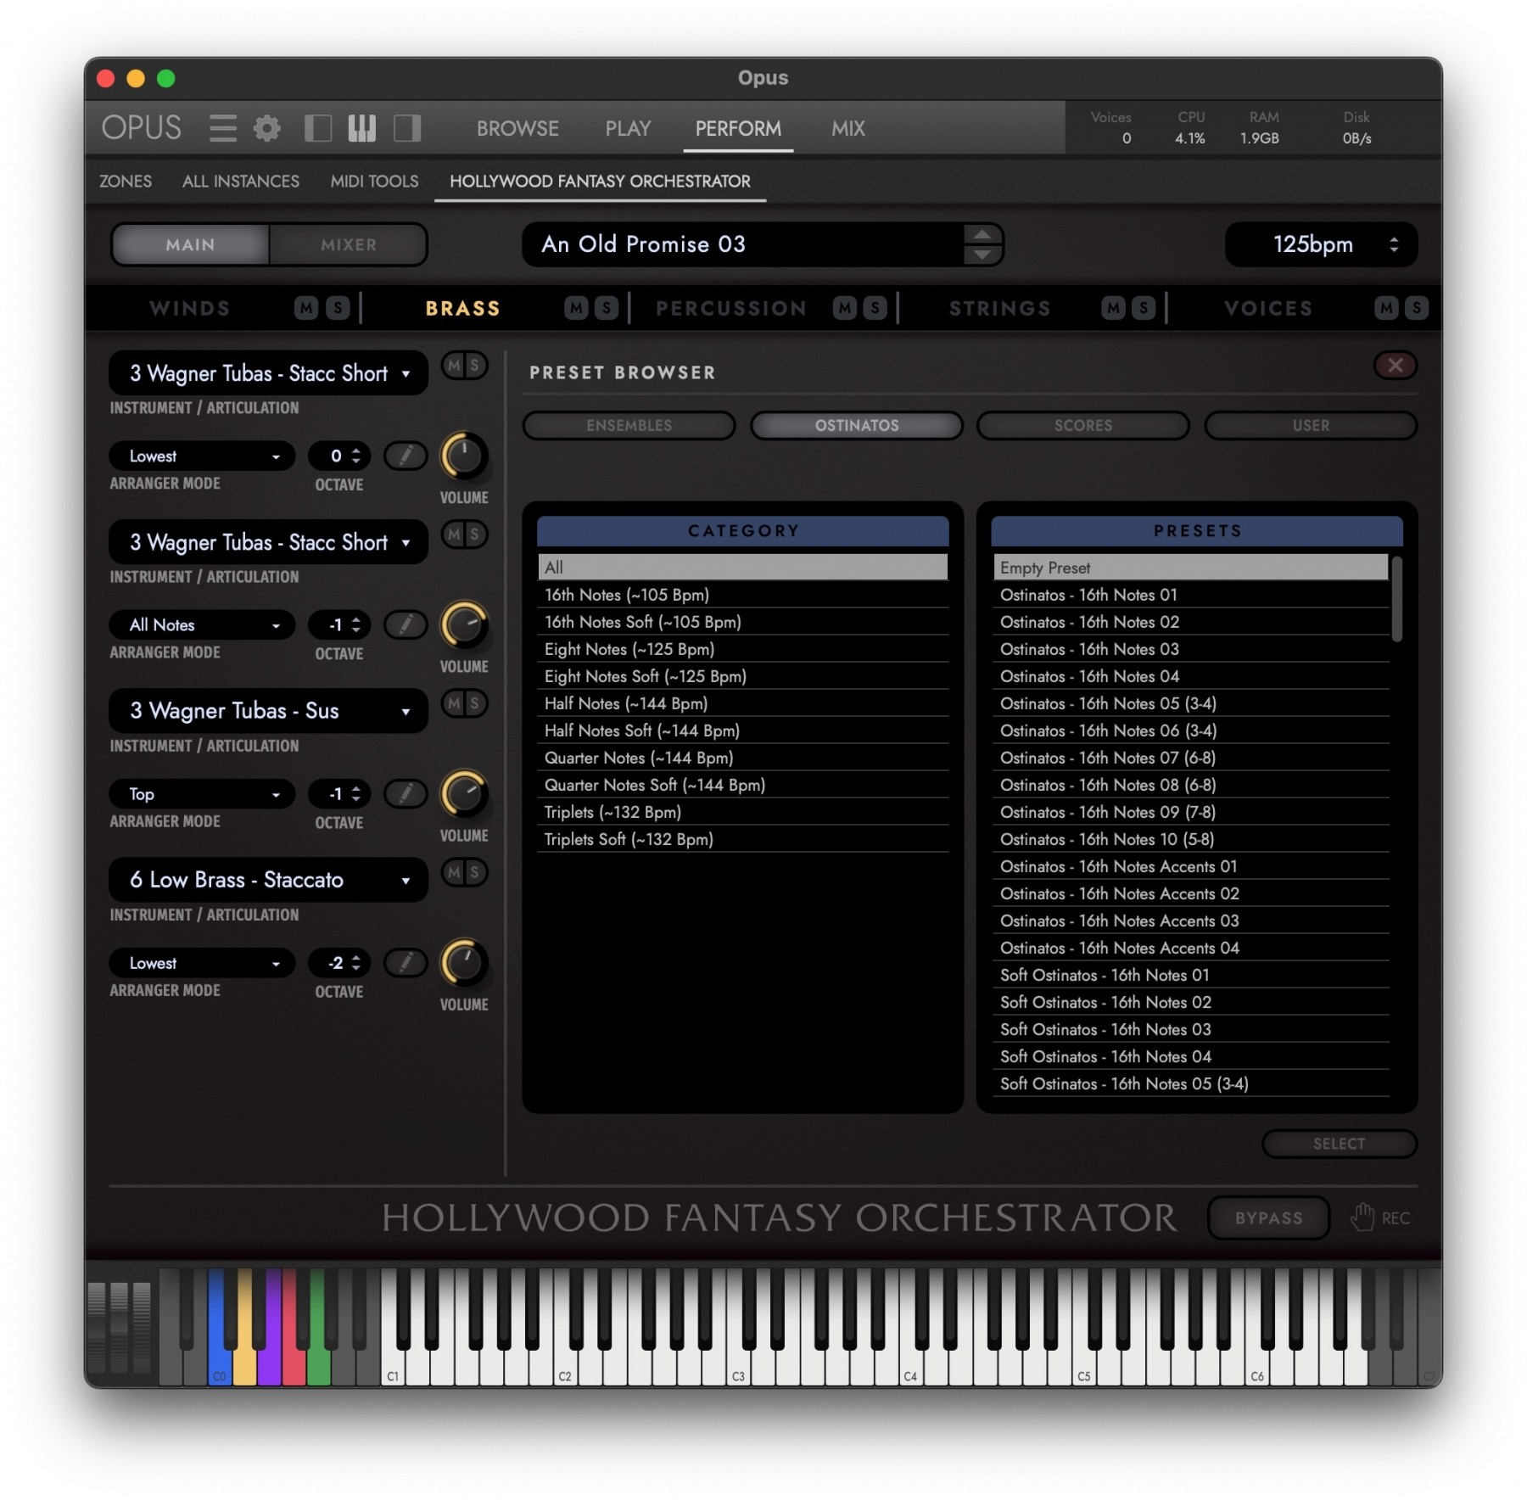The height and width of the screenshot is (1500, 1527).
Task: Open the Top arranger mode dropdown
Action: pyautogui.click(x=202, y=794)
